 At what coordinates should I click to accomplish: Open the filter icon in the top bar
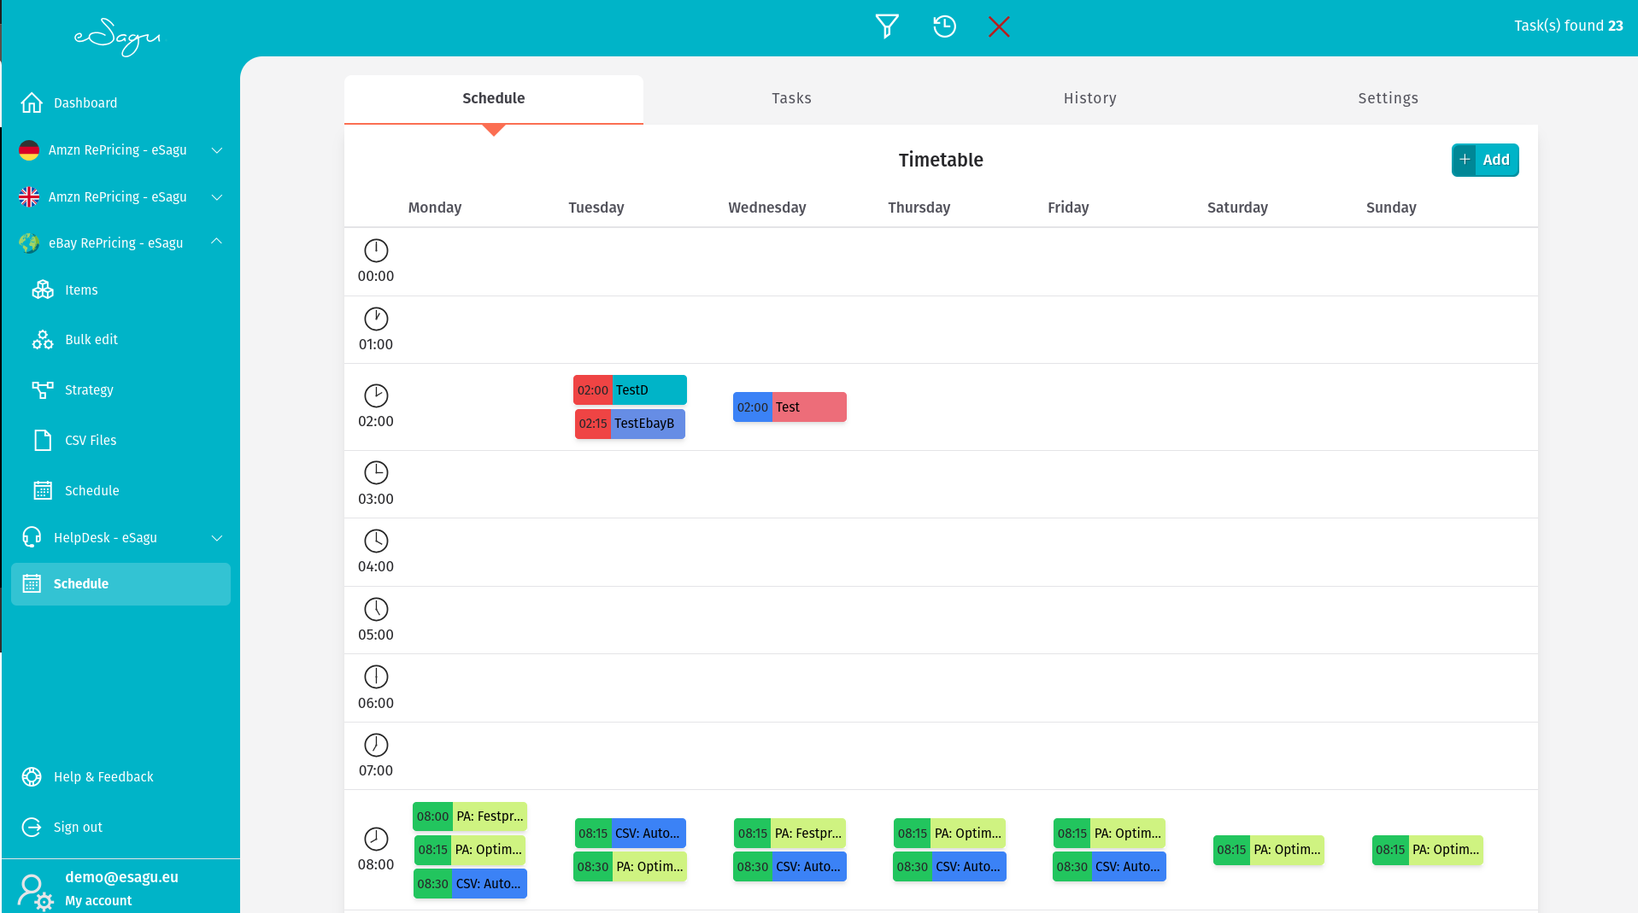[x=886, y=26]
